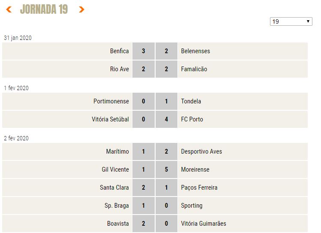
Task: Click FC Porto in the match list
Action: 192,119
